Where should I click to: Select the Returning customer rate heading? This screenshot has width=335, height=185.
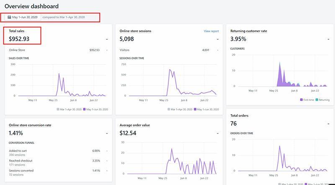coord(248,31)
